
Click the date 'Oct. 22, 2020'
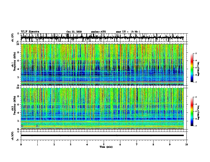74,32
